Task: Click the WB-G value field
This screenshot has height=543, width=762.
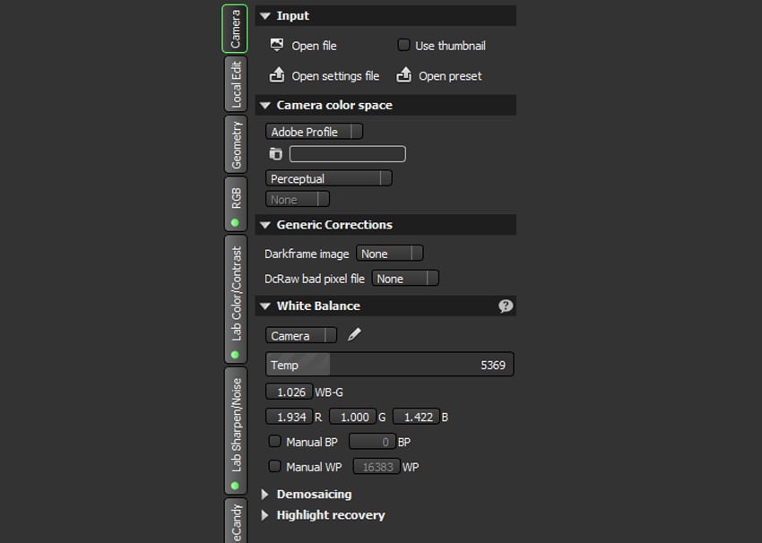Action: (x=289, y=392)
